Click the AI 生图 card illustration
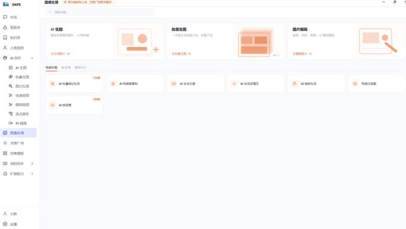Image resolution: width=406 pixels, height=229 pixels. click(138, 42)
